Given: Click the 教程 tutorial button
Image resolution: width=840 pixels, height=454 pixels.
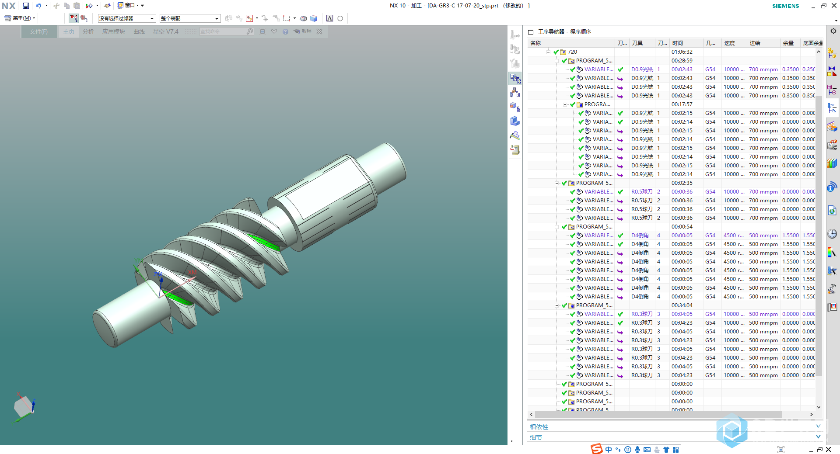Looking at the screenshot, I should point(303,31).
